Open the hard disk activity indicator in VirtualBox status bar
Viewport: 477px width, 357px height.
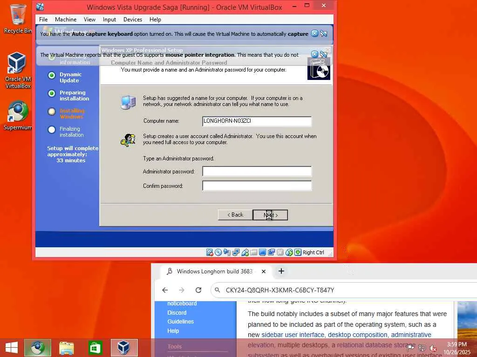[x=210, y=252]
